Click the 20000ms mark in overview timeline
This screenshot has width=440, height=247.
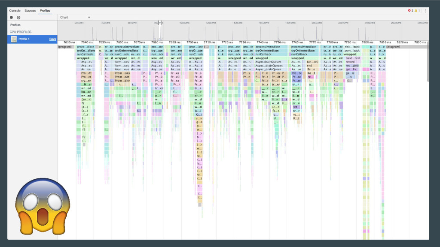tap(317, 22)
